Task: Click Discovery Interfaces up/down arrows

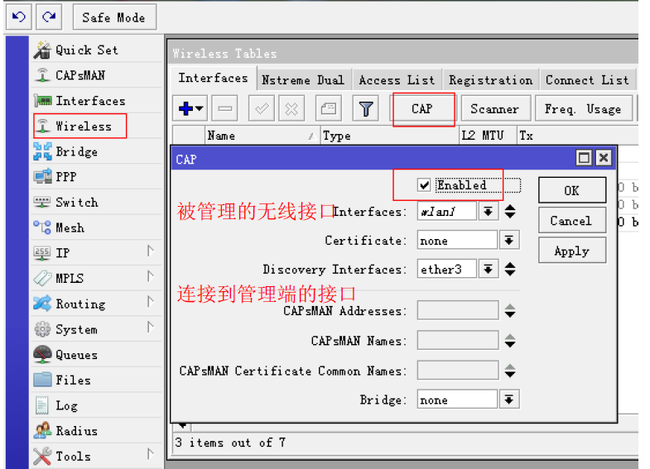Action: [x=510, y=269]
